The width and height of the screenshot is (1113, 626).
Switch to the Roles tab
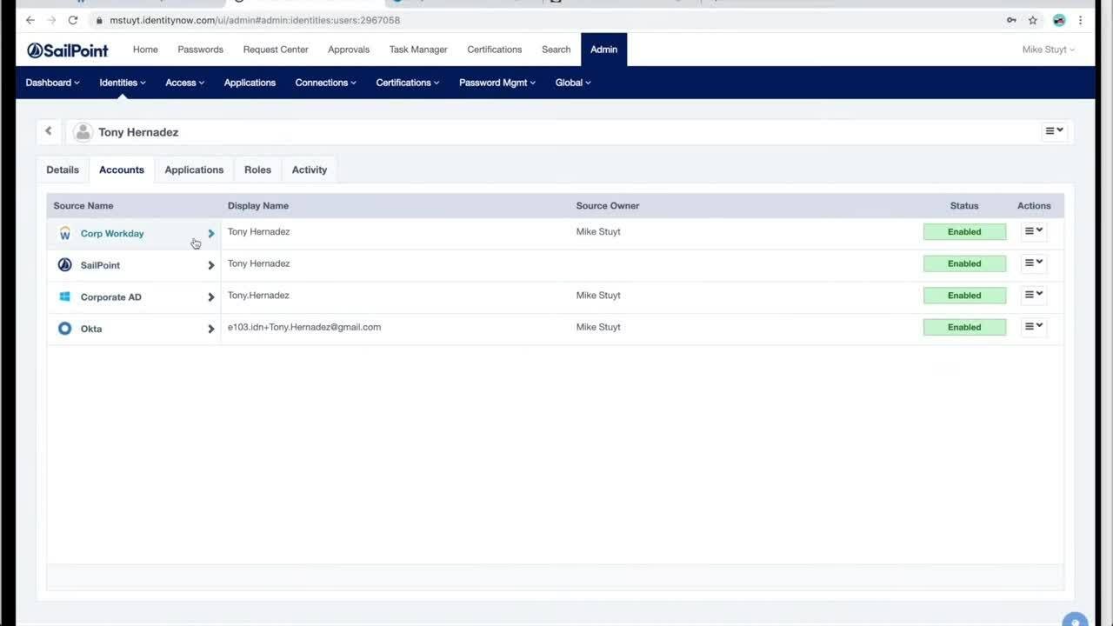click(x=257, y=170)
